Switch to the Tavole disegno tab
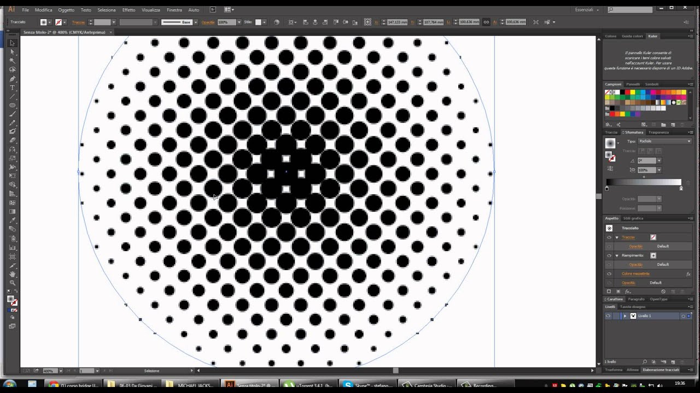Image resolution: width=700 pixels, height=393 pixels. click(632, 307)
